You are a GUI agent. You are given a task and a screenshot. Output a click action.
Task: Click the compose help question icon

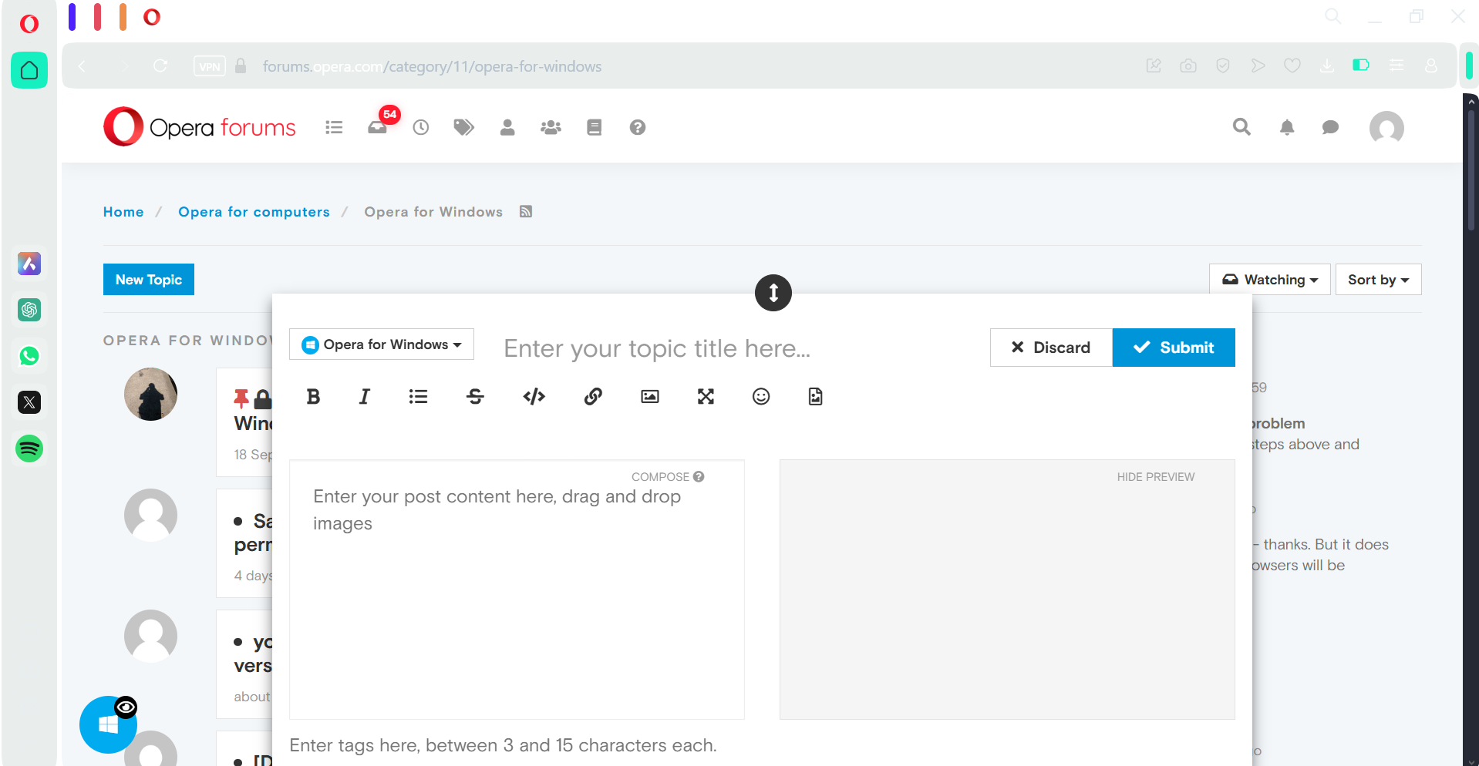(699, 476)
